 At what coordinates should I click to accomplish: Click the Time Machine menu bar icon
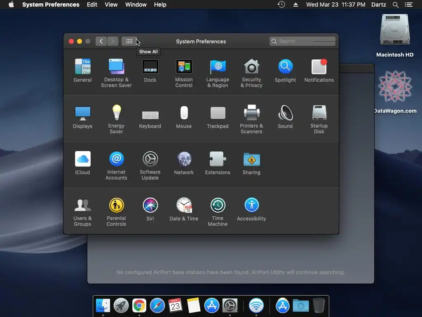tap(281, 5)
